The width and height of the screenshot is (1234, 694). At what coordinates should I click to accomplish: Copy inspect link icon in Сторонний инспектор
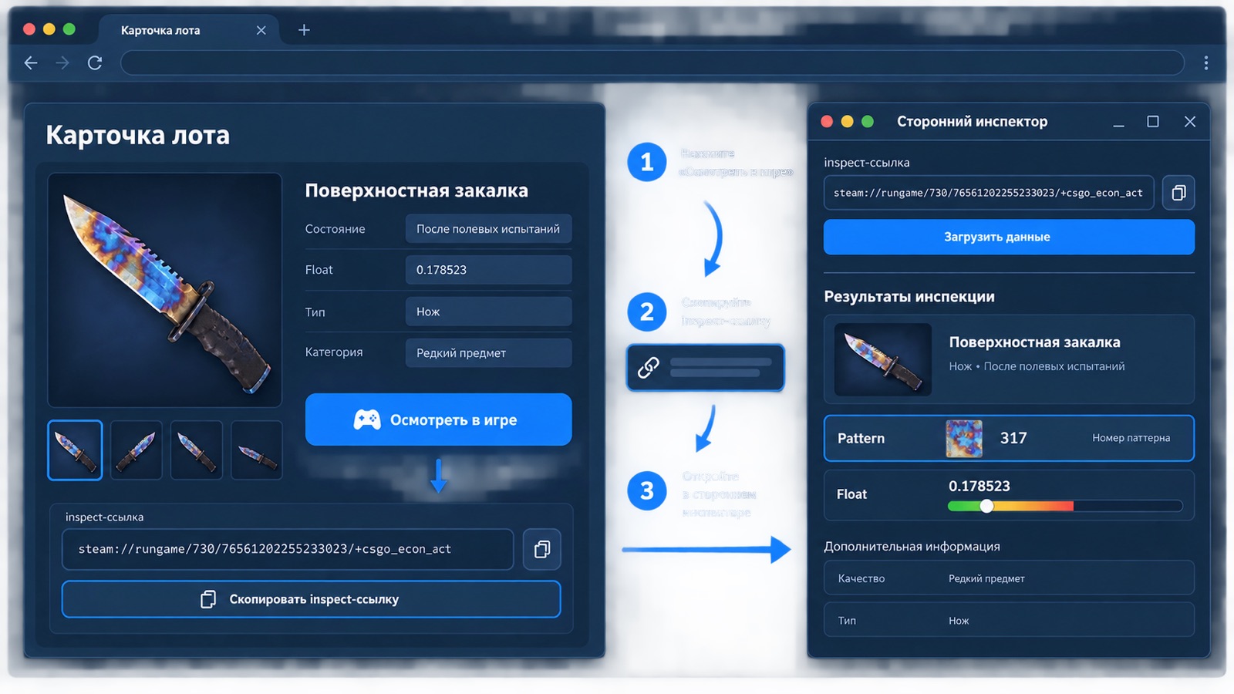1178,193
